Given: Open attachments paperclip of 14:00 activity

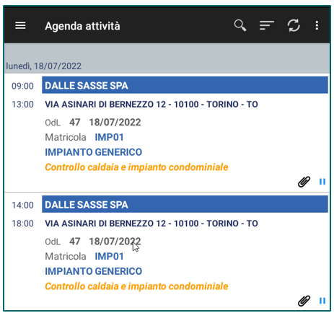Looking at the screenshot, I should (304, 301).
